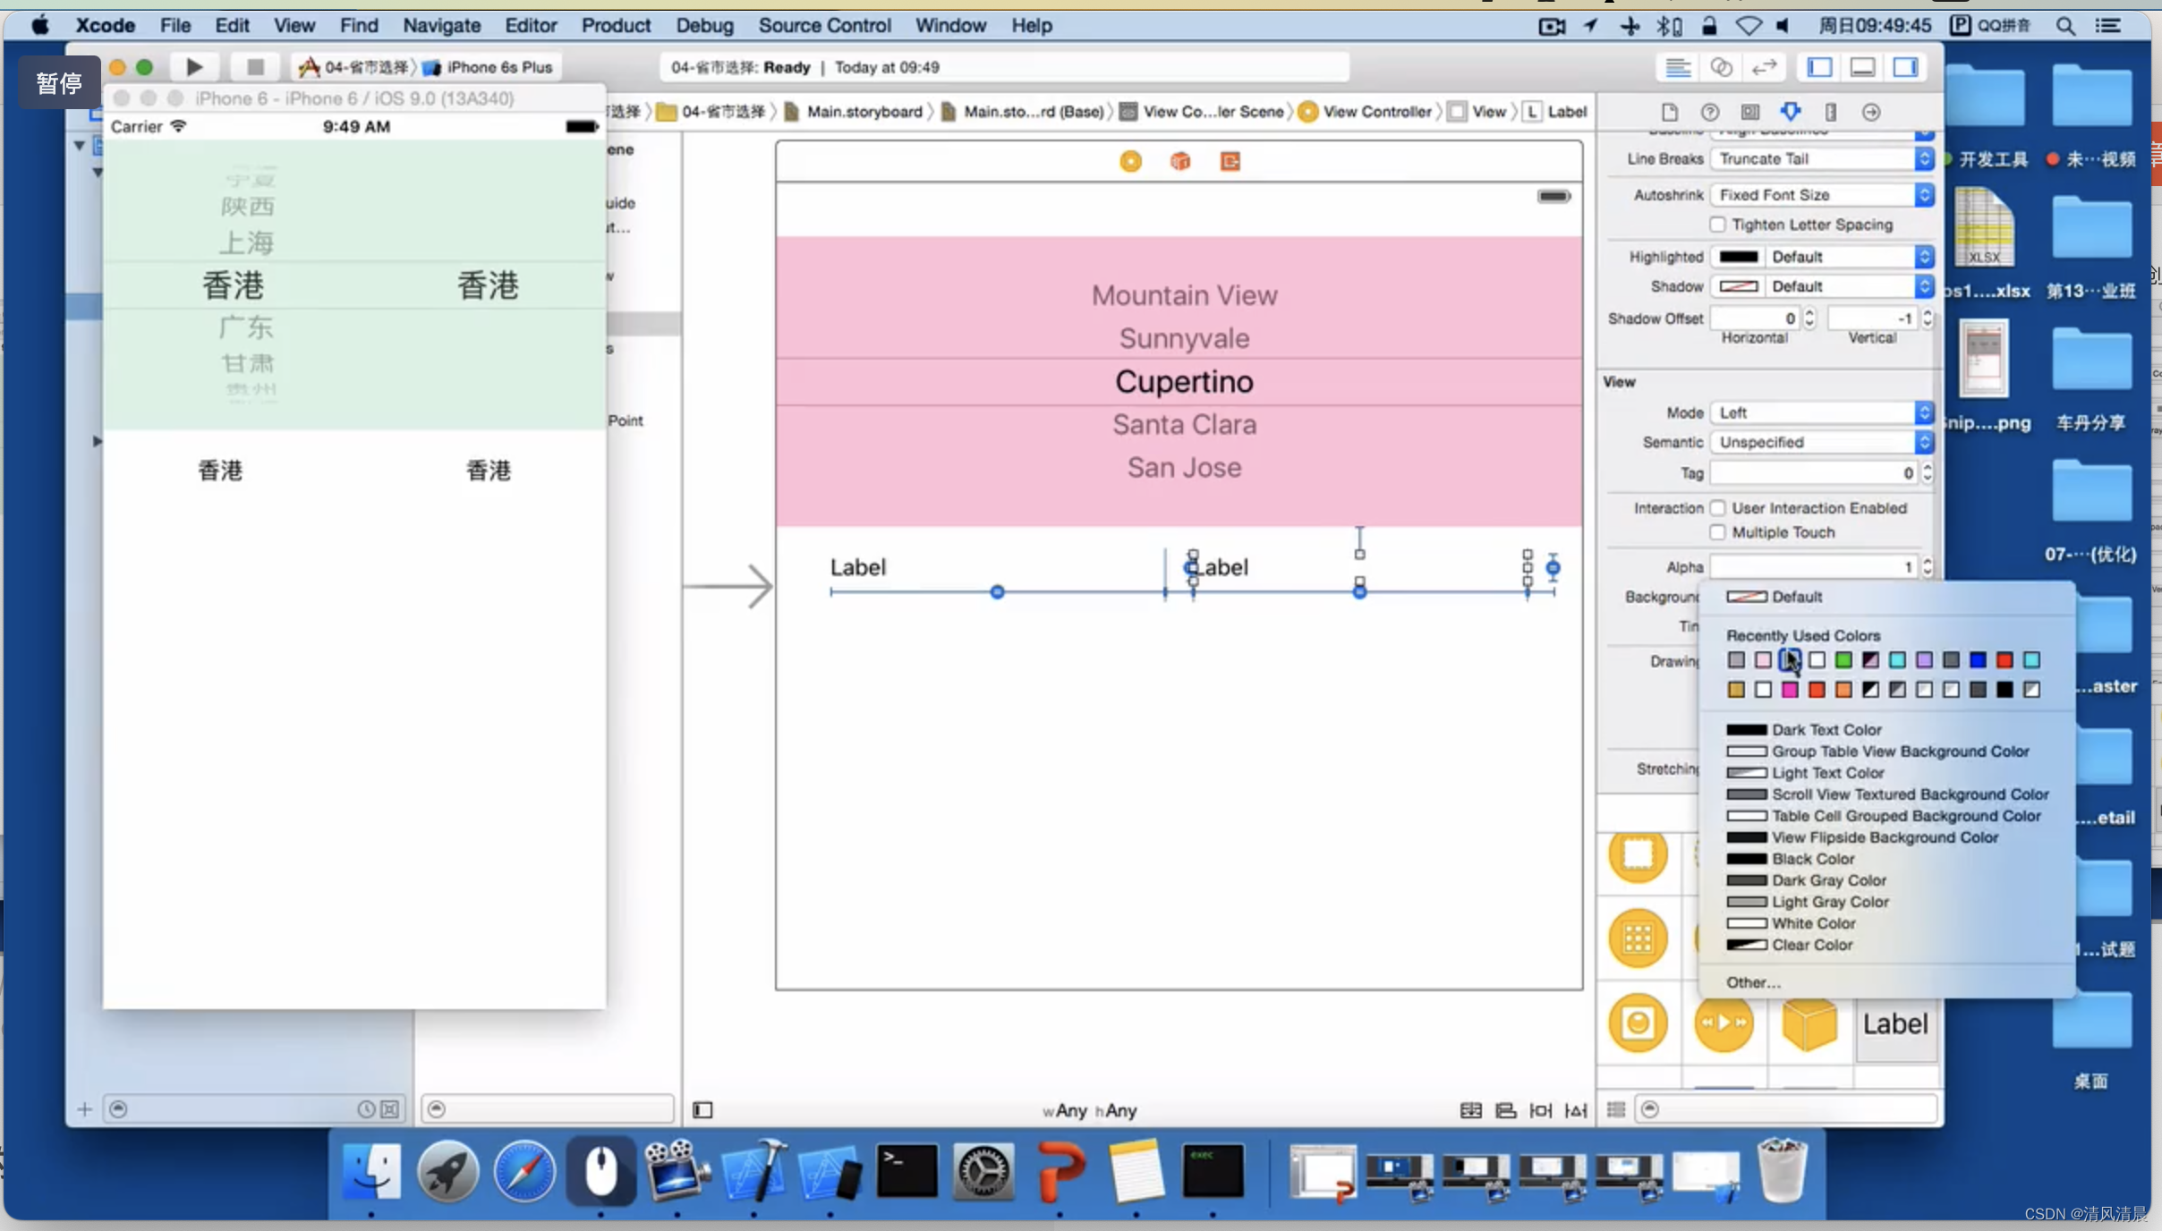The height and width of the screenshot is (1231, 2162).
Task: Open Resolve Auto Layout Issues button
Action: (x=1575, y=1110)
